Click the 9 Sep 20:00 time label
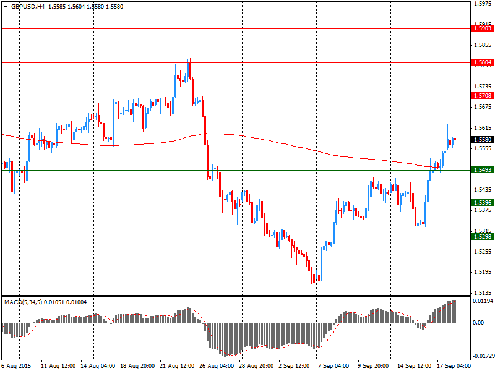This screenshot has height=371, width=495. pyautogui.click(x=374, y=366)
